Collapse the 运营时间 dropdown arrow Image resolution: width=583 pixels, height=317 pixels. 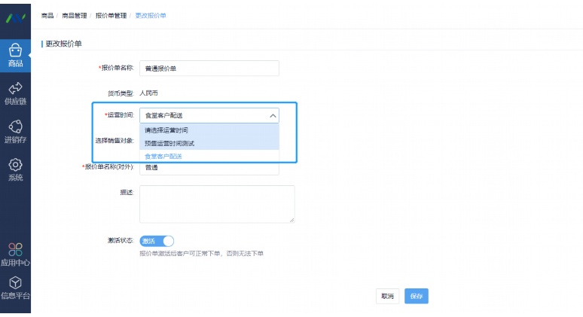pos(273,116)
